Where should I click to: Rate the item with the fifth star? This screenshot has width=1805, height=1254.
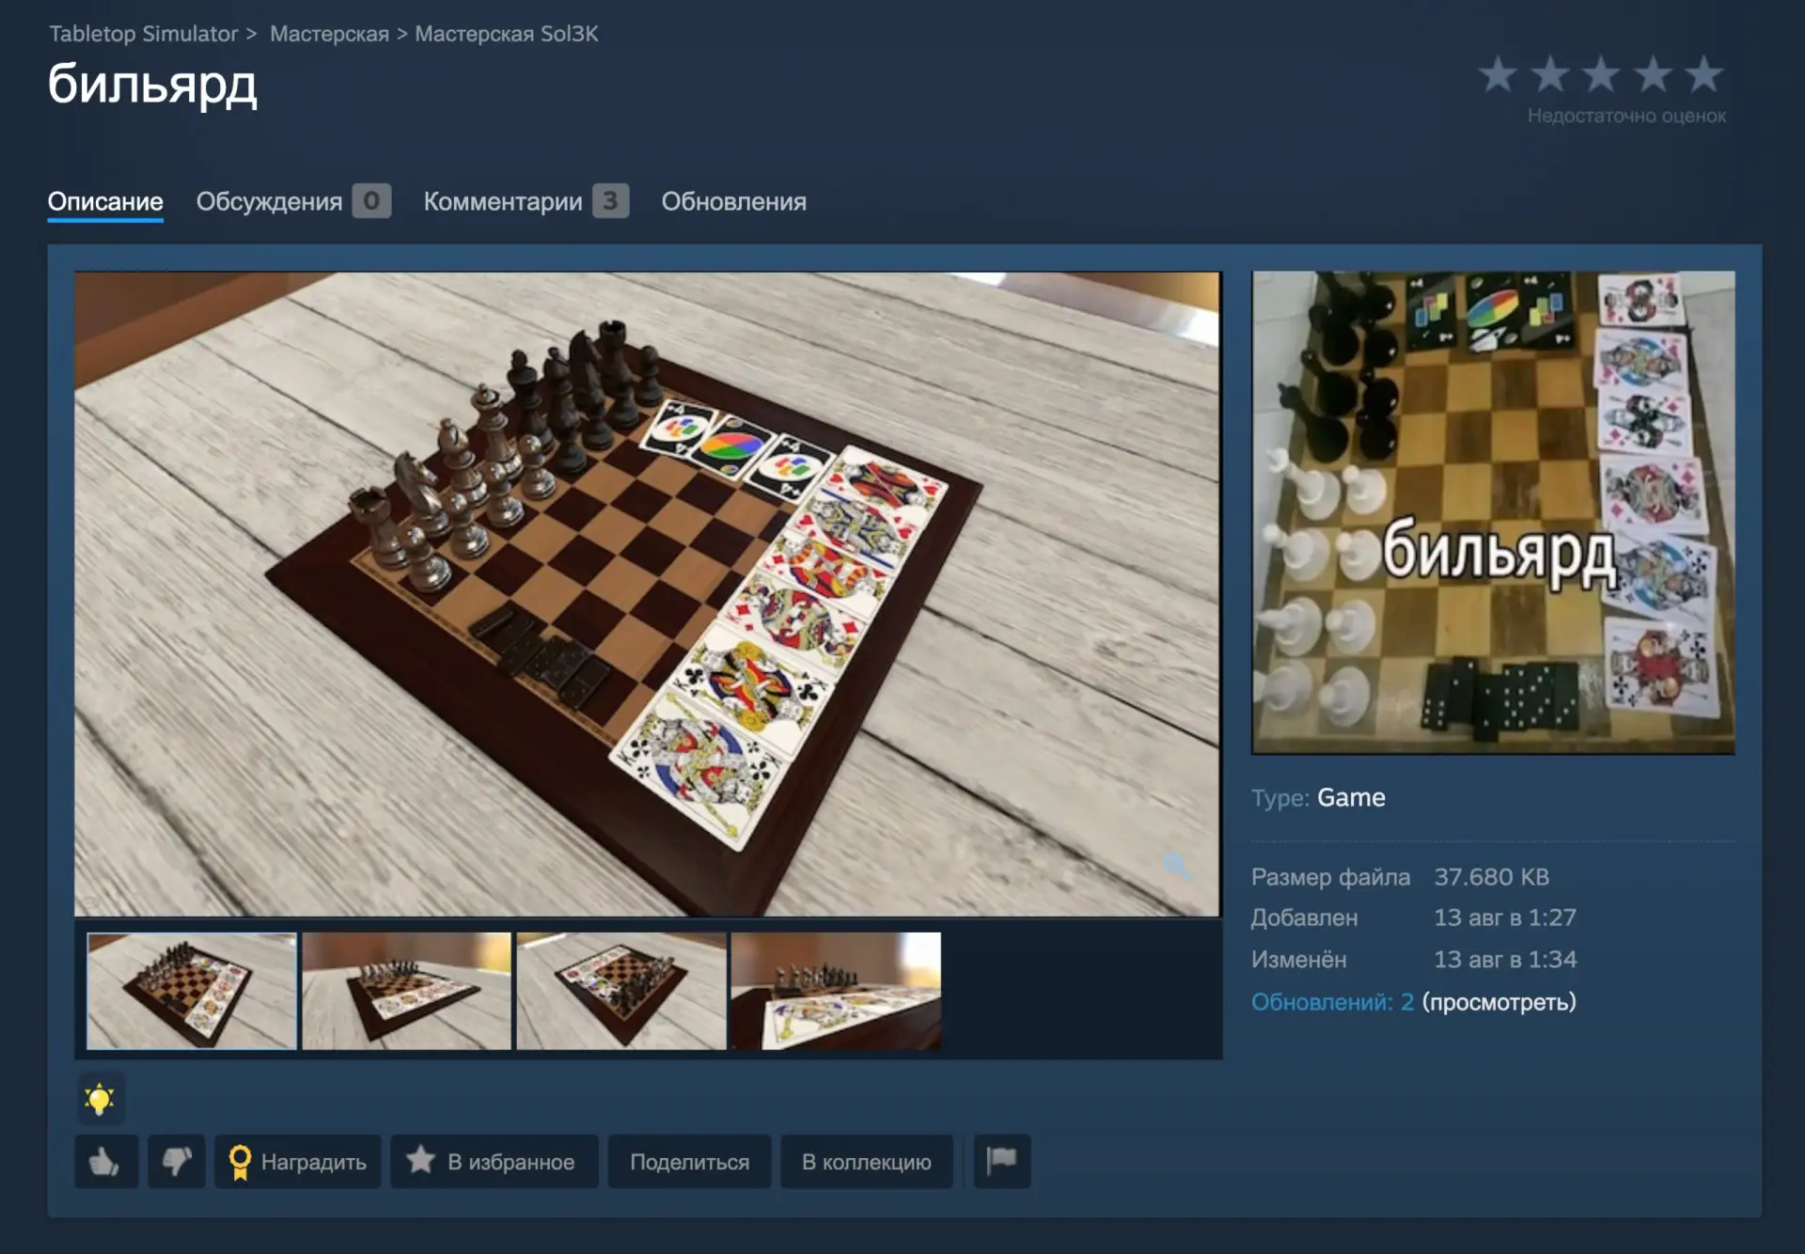(x=1703, y=74)
